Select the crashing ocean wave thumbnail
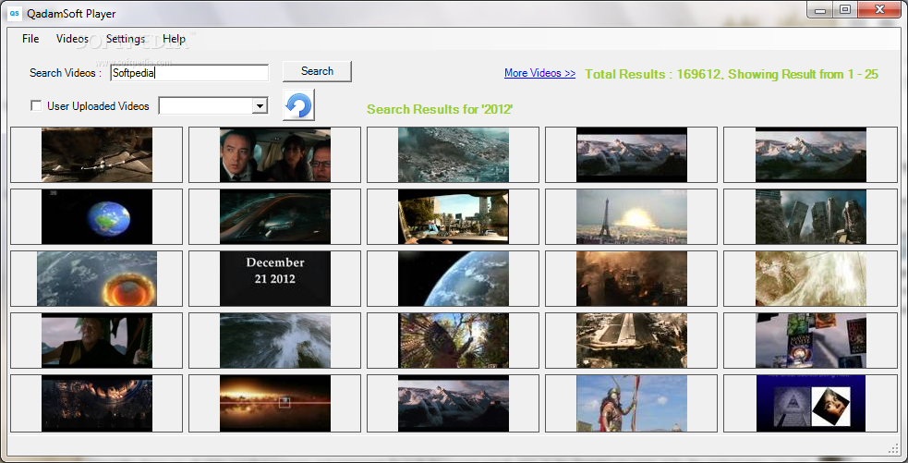 pos(275,341)
